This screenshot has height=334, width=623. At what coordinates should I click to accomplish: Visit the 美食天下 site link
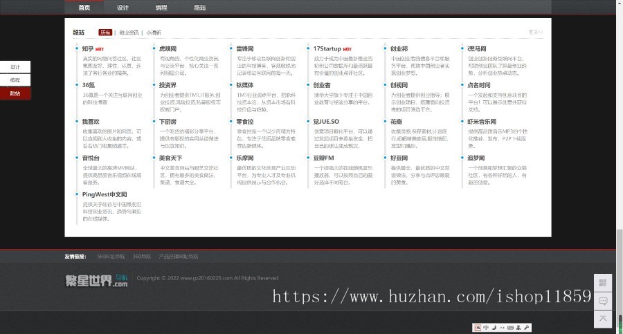click(x=170, y=158)
